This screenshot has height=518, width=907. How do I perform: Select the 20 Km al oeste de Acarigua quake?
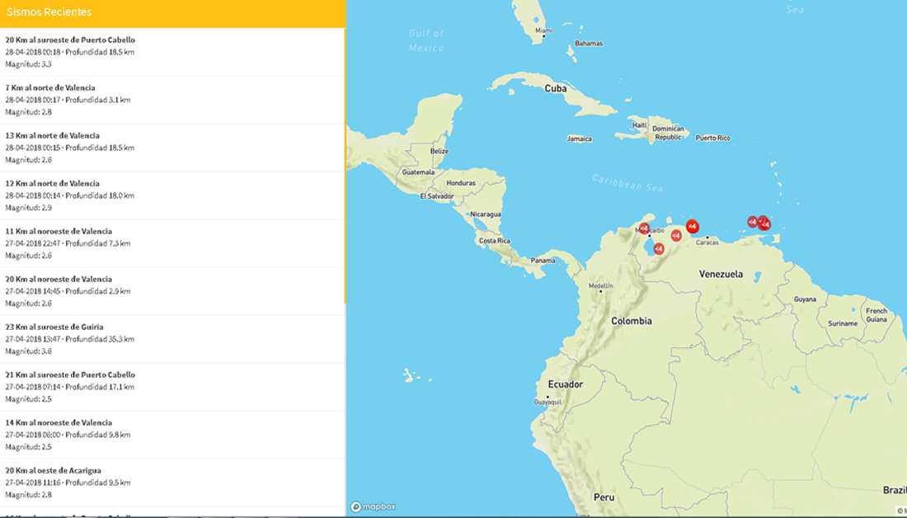(172, 483)
